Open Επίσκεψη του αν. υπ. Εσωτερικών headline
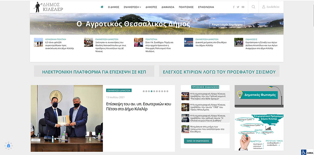 point(138,107)
